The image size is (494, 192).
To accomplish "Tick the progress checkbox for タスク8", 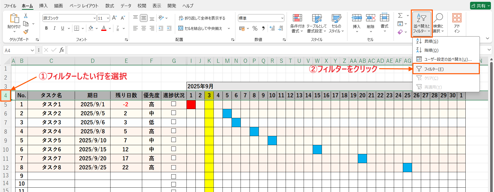I will (x=174, y=167).
